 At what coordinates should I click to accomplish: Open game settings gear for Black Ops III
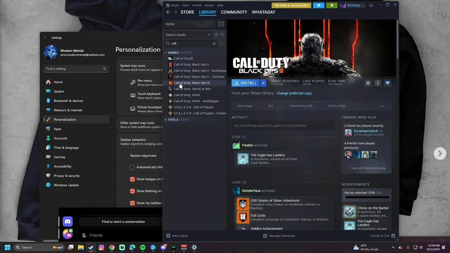(x=368, y=83)
